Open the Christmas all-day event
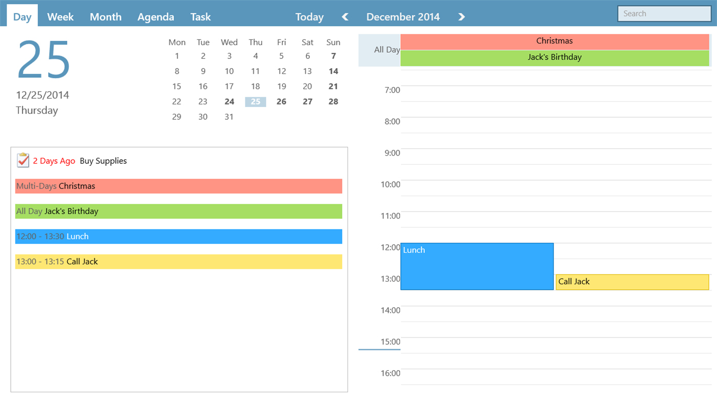This screenshot has width=717, height=403. pyautogui.click(x=554, y=41)
